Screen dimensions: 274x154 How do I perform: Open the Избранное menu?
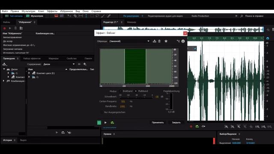[66, 11]
